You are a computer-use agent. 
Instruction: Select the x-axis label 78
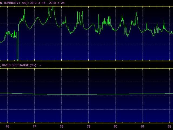point(61,126)
